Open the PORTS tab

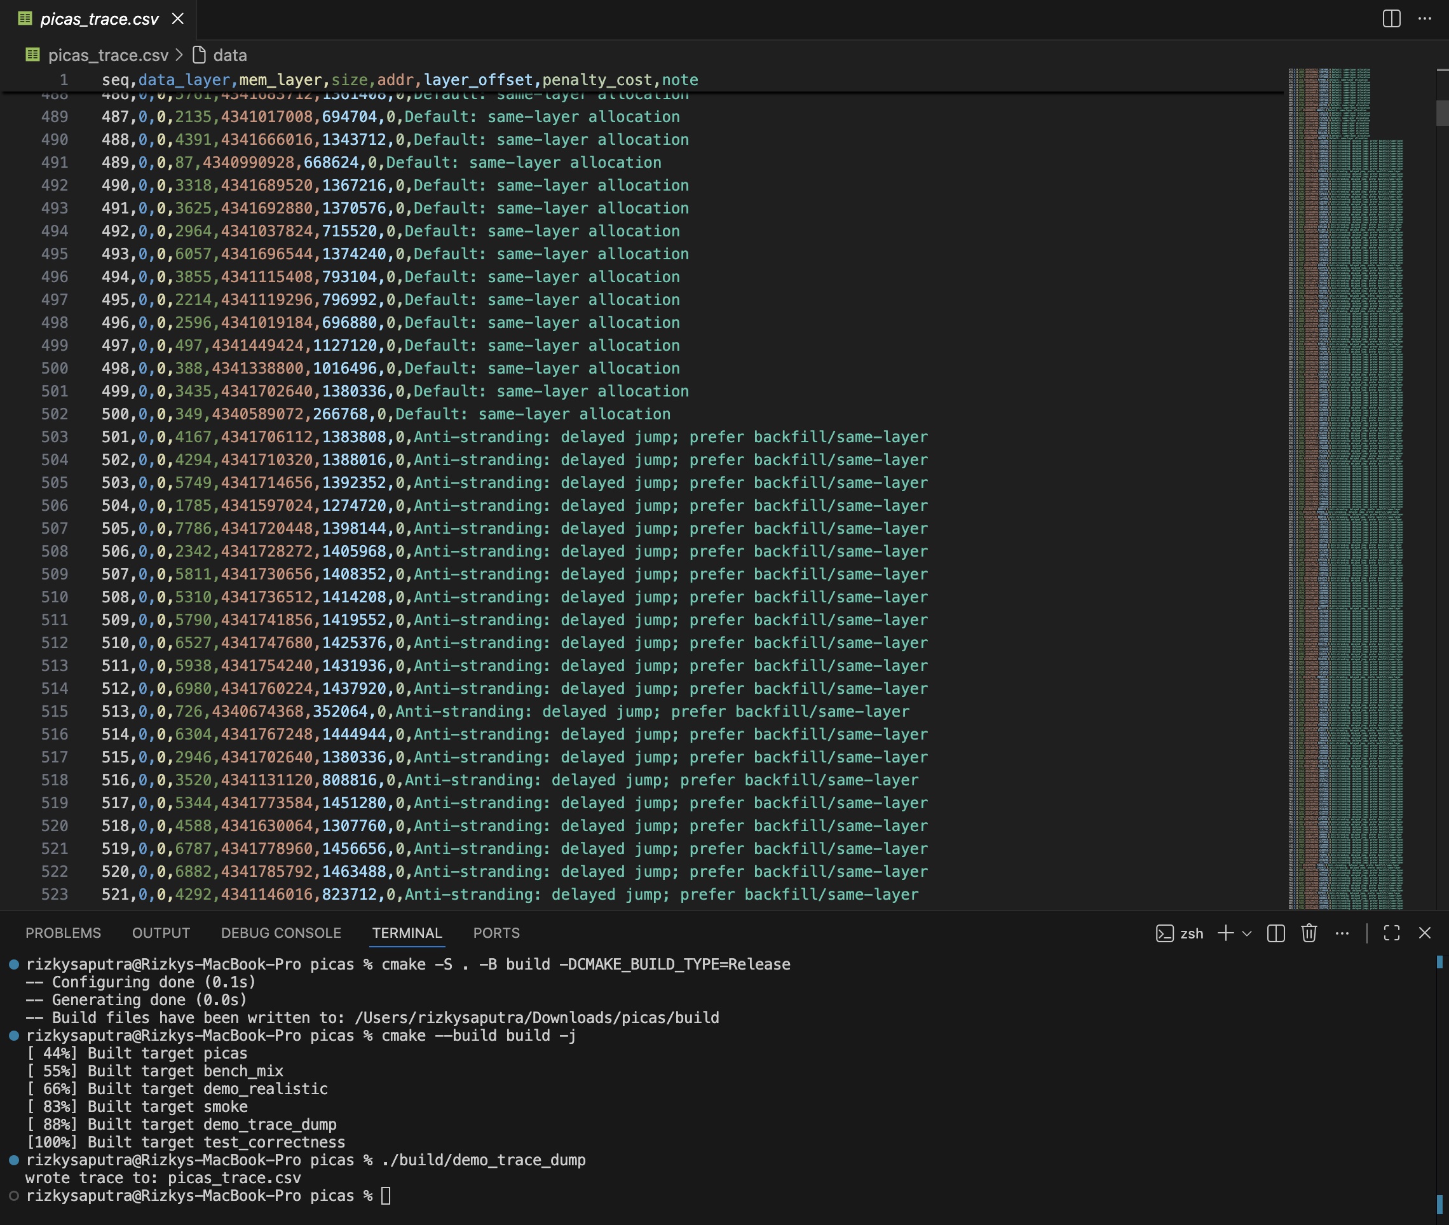point(496,933)
